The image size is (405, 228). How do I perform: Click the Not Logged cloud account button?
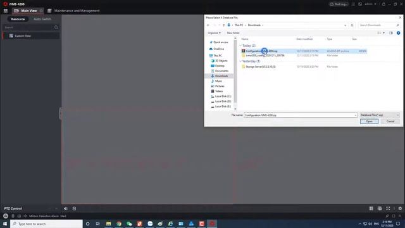coord(339,4)
